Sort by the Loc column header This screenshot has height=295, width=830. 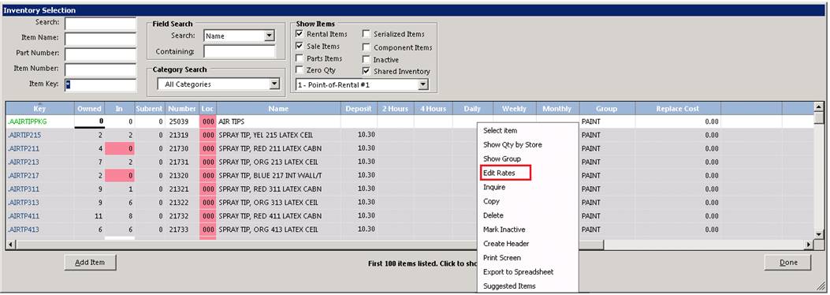pyautogui.click(x=207, y=108)
